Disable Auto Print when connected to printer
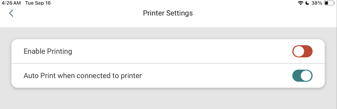Viewport: 337px width, 109px height. [x=302, y=76]
